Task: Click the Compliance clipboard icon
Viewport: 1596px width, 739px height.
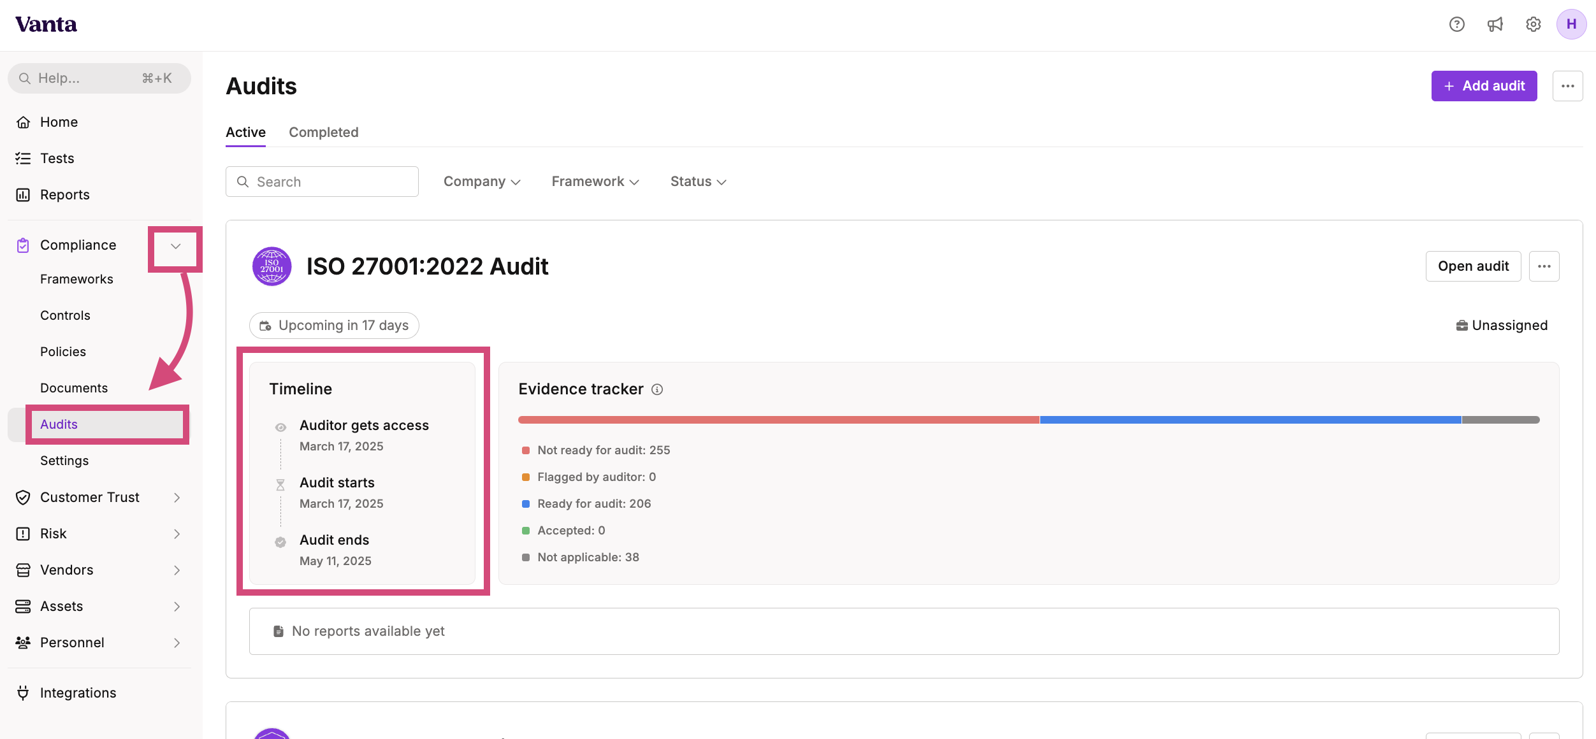Action: 23,245
